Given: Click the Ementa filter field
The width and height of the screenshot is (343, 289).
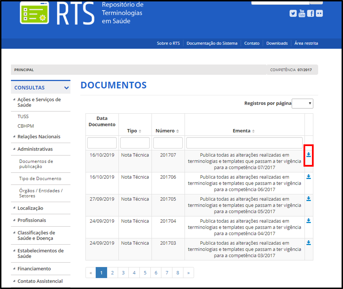Looking at the screenshot, I should click(244, 143).
